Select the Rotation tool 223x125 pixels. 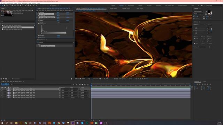[10, 6]
